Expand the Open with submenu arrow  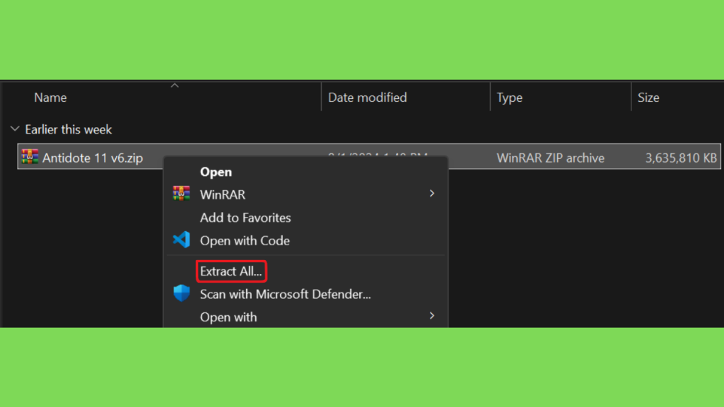432,316
